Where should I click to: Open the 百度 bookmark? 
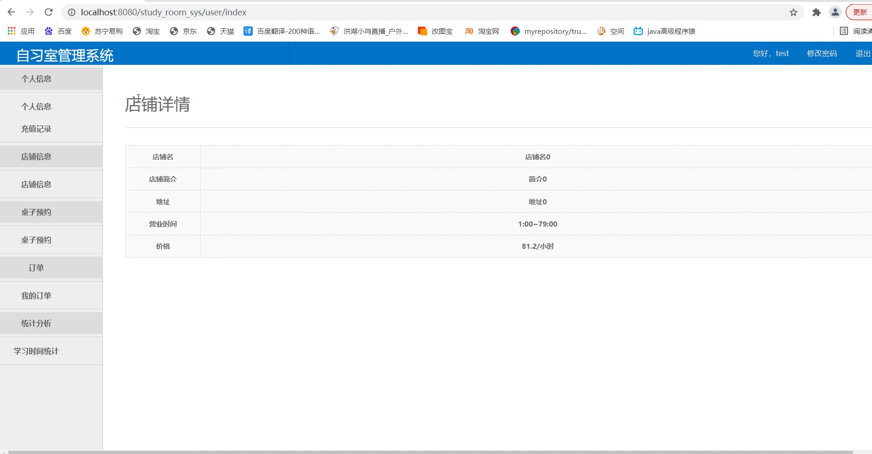[x=58, y=31]
